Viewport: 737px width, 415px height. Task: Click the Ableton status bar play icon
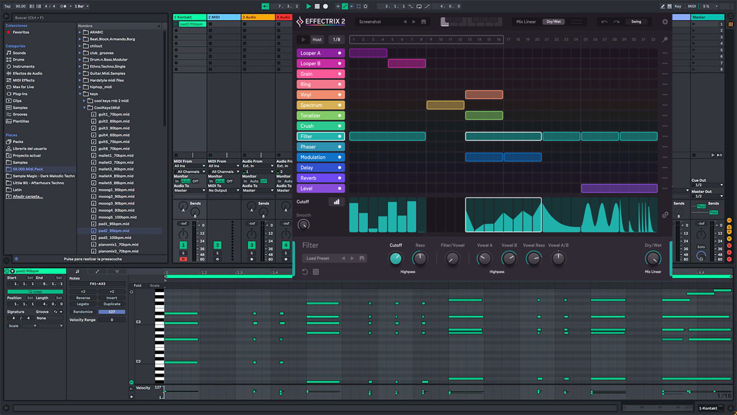(6, 408)
